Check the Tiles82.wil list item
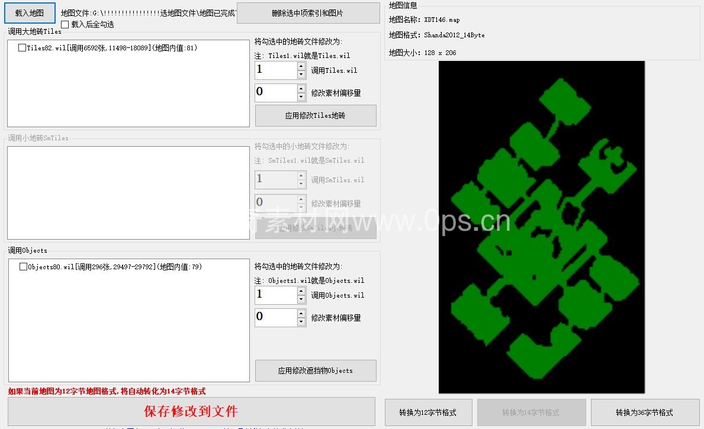This screenshot has height=429, width=704. (x=22, y=48)
